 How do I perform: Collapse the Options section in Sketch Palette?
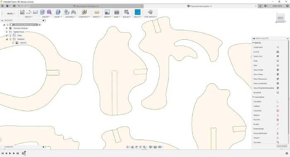(x=253, y=43)
